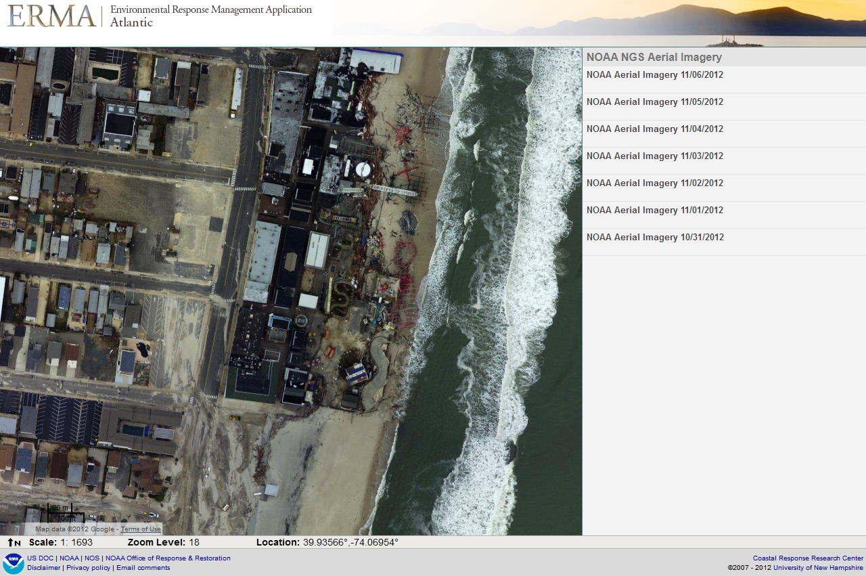Open the NOAA Aerial Imagery 11/04/2012 entry
Image resolution: width=866 pixels, height=576 pixels.
point(654,129)
